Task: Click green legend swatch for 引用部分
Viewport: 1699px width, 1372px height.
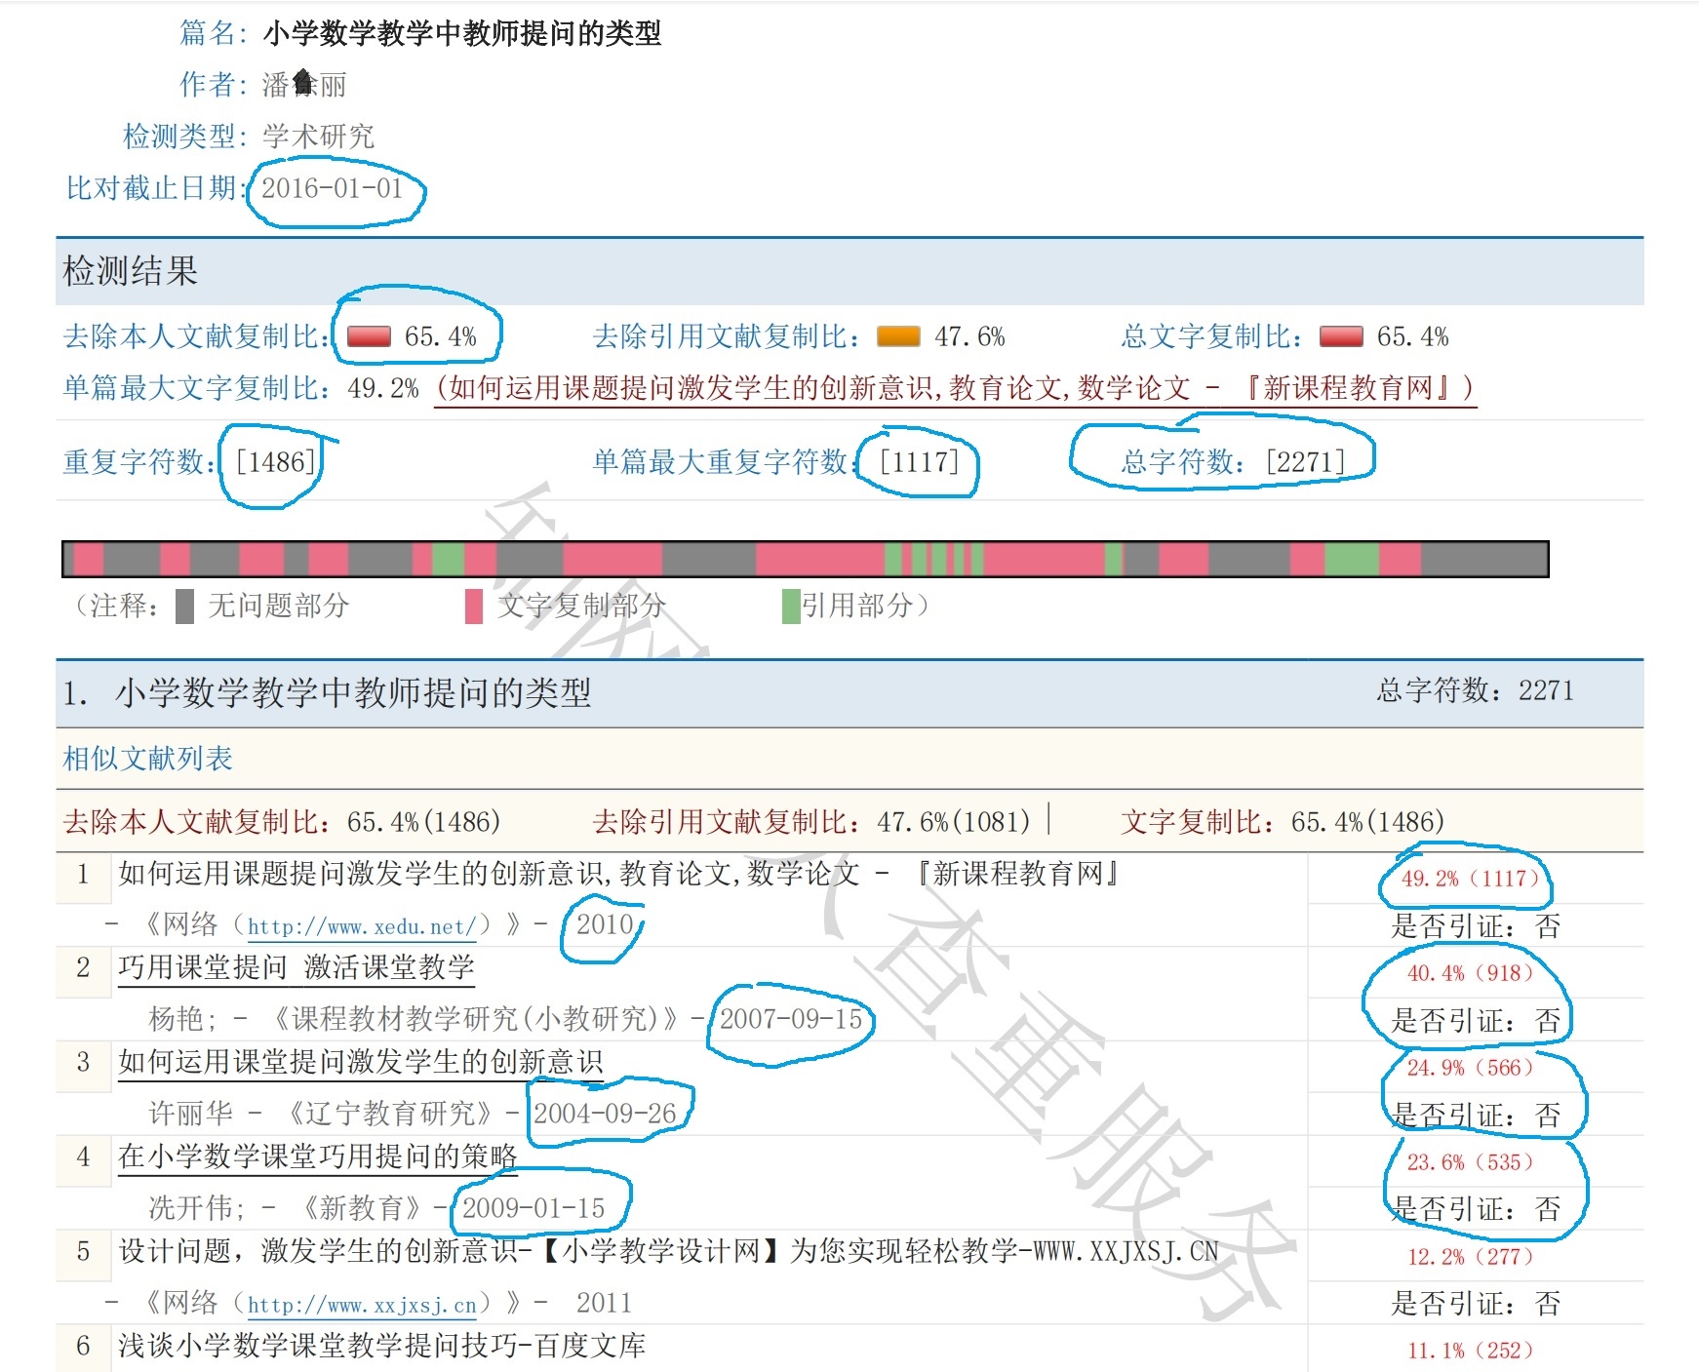Action: [791, 606]
